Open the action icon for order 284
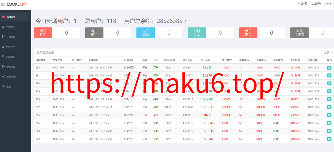 (329, 131)
